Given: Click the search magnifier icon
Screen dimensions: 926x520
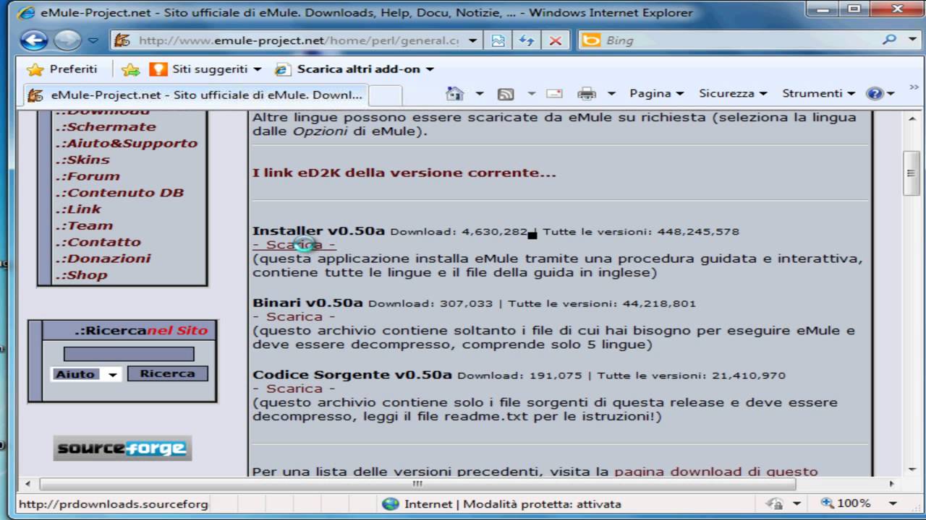Looking at the screenshot, I should (891, 40).
